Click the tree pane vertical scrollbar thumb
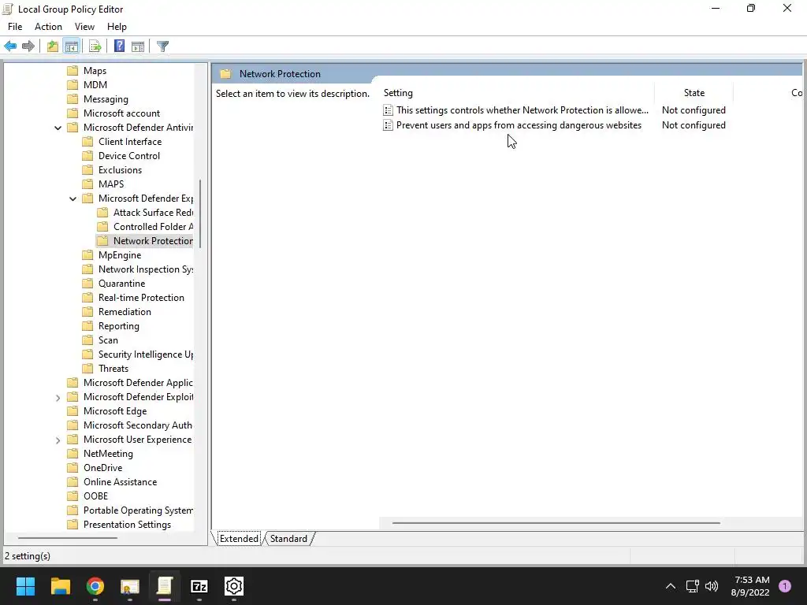Image resolution: width=807 pixels, height=605 pixels. coord(199,213)
